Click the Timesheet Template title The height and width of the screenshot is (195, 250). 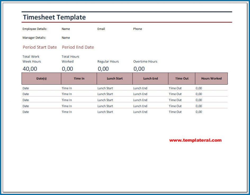coord(54,17)
